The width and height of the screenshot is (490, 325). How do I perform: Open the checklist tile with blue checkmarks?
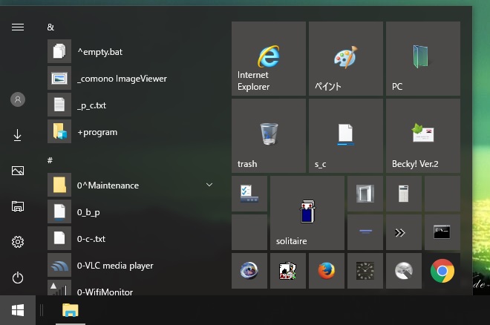249,194
